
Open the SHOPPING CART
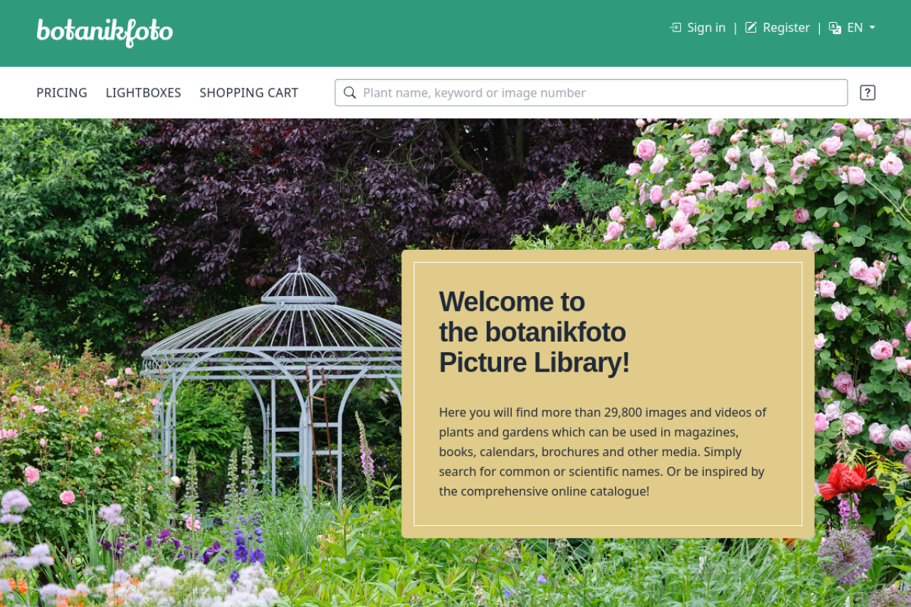(x=248, y=93)
